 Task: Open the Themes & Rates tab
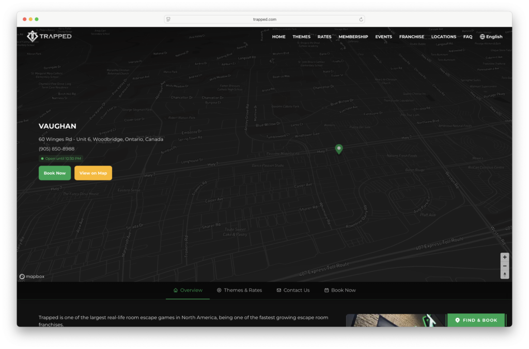coord(239,290)
